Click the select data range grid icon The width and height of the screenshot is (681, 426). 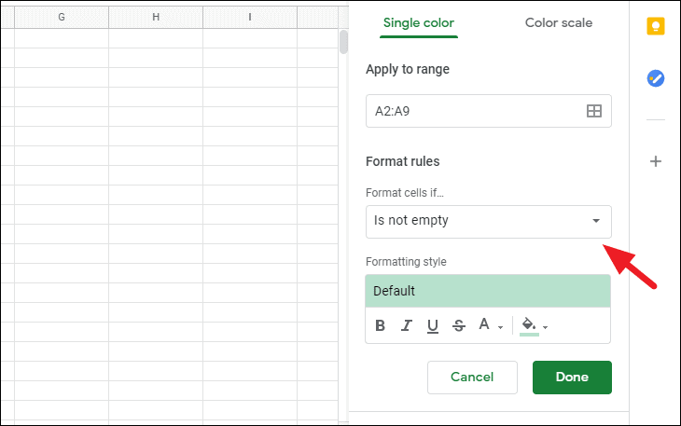[593, 111]
